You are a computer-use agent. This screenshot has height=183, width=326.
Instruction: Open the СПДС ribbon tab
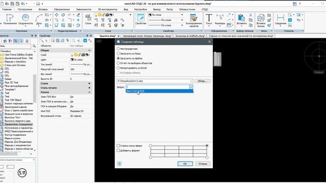205,9
